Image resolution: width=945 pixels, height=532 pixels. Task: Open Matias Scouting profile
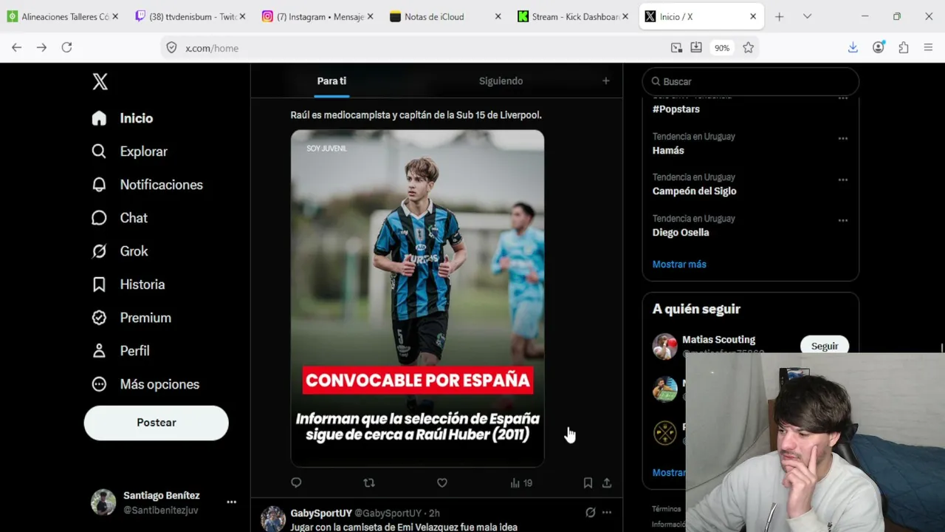[718, 340]
